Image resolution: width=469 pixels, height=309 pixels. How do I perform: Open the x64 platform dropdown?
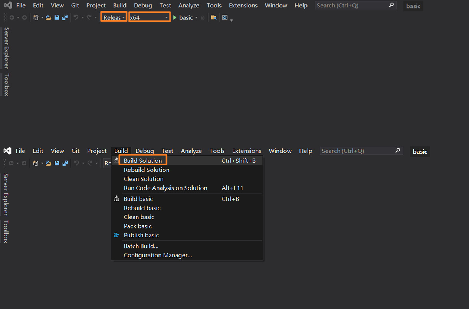click(x=149, y=17)
